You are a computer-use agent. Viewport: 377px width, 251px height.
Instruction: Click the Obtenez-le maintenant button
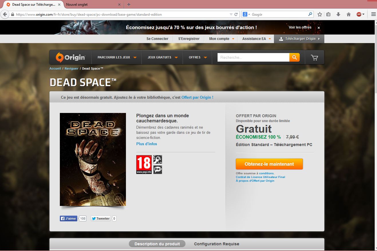tap(269, 164)
